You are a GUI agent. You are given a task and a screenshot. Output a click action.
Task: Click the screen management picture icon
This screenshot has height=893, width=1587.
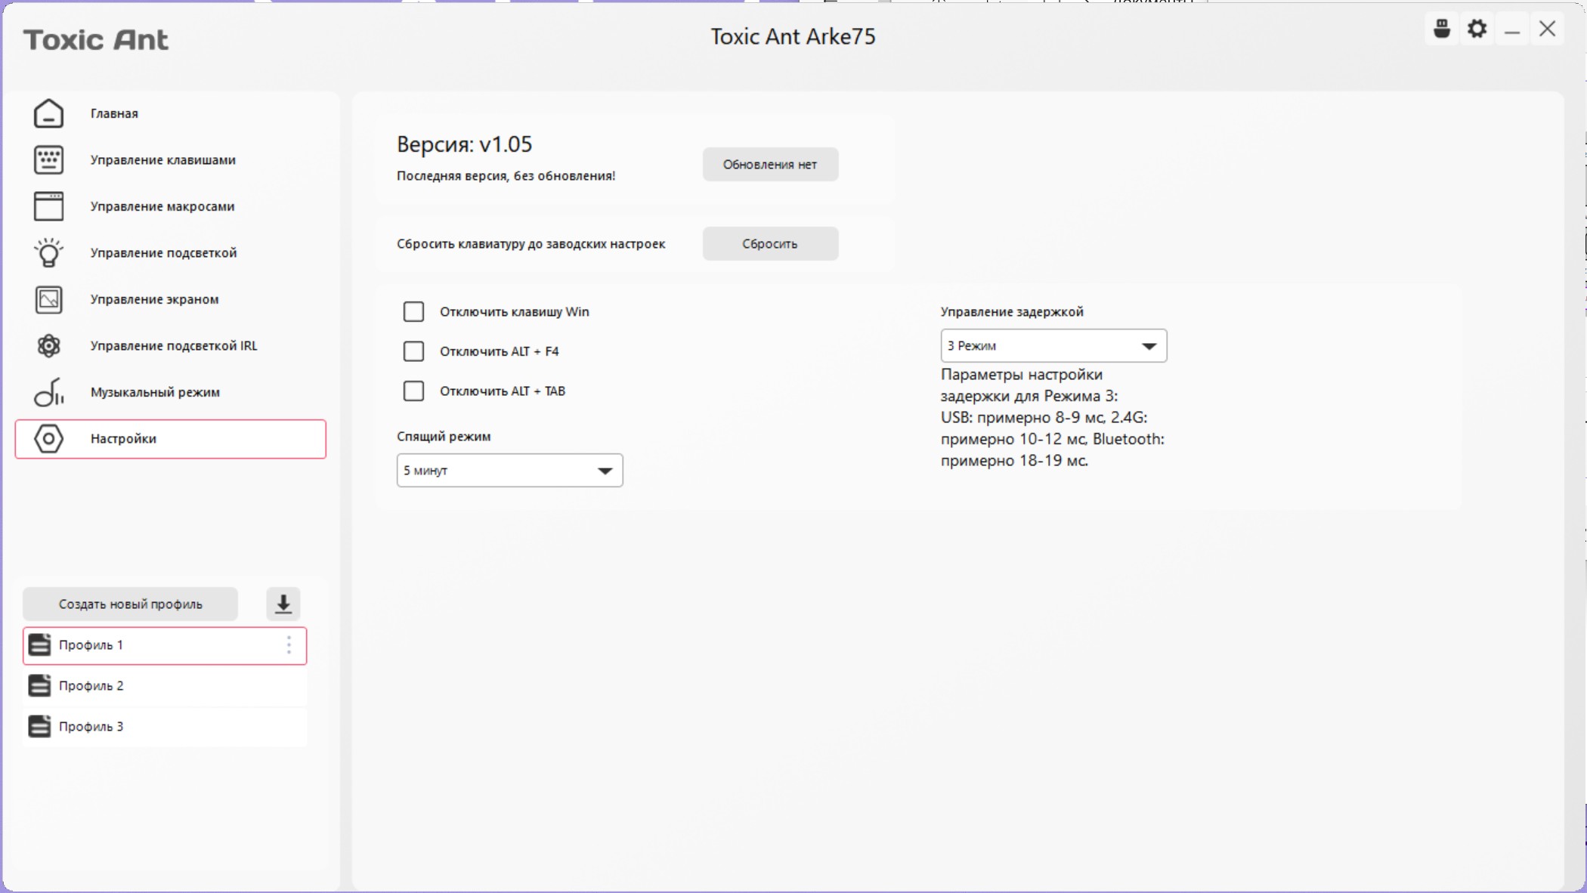point(48,300)
